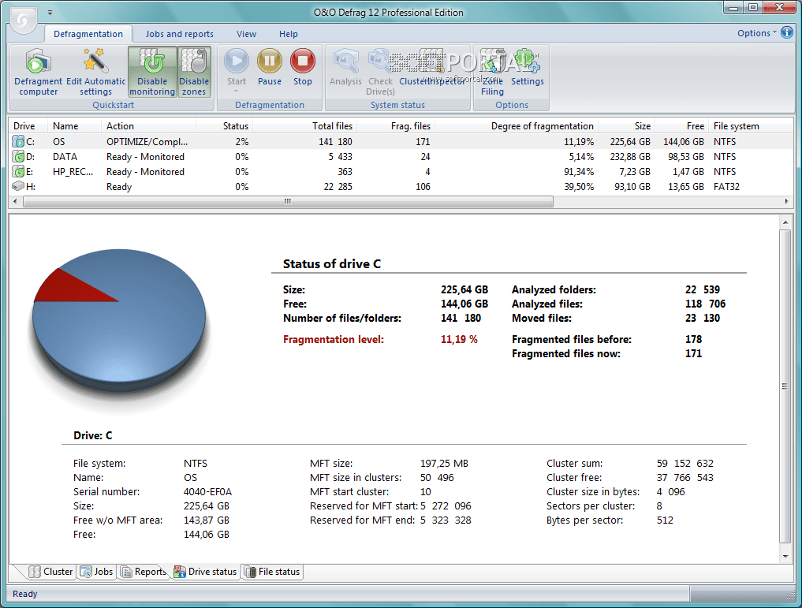Toggle Disable zones button
Screen dimensions: 802x608
coord(194,72)
